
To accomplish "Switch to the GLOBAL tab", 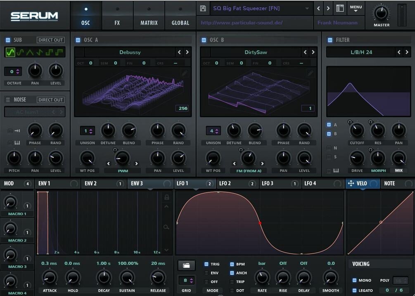I will point(180,16).
